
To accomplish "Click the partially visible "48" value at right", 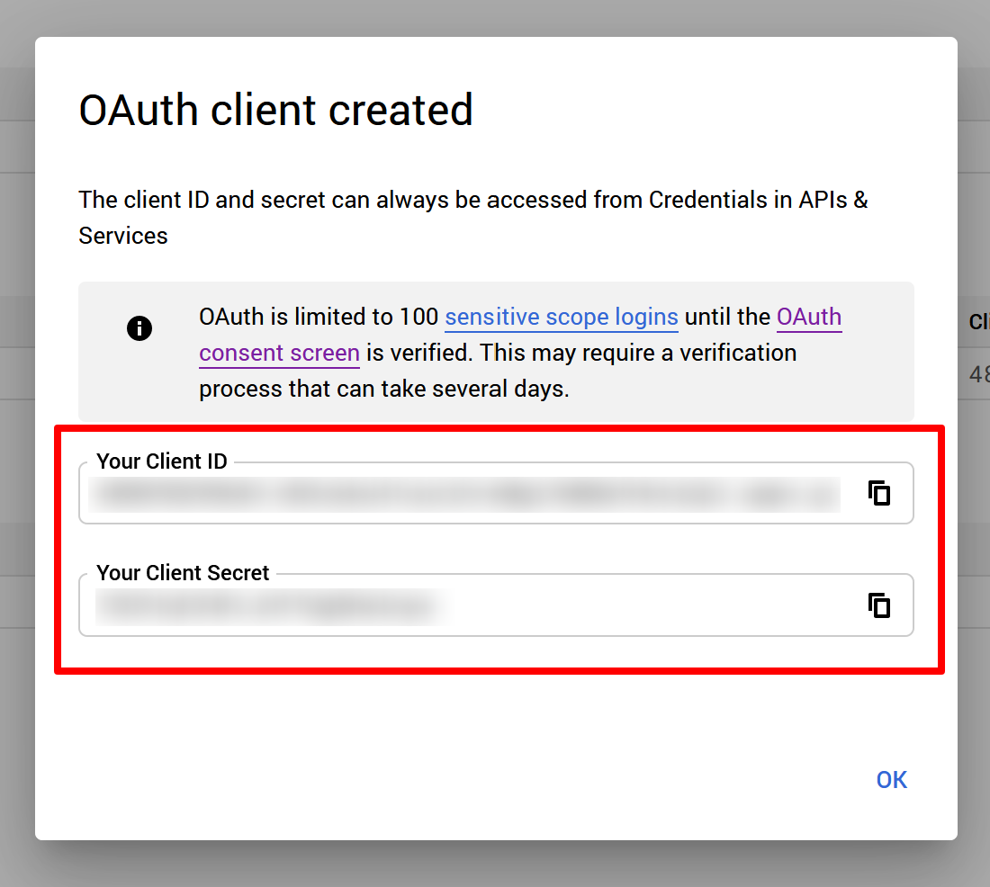I will click(977, 374).
